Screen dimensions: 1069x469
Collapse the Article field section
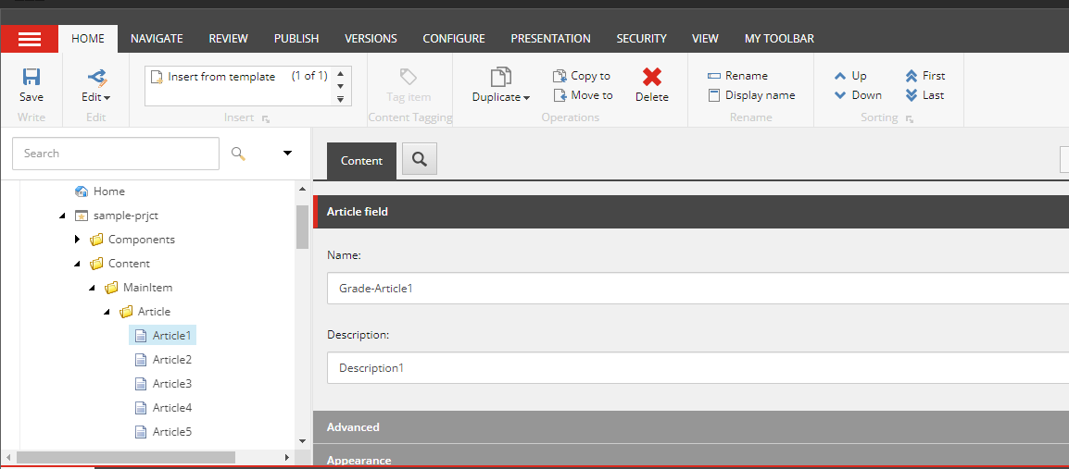point(691,212)
